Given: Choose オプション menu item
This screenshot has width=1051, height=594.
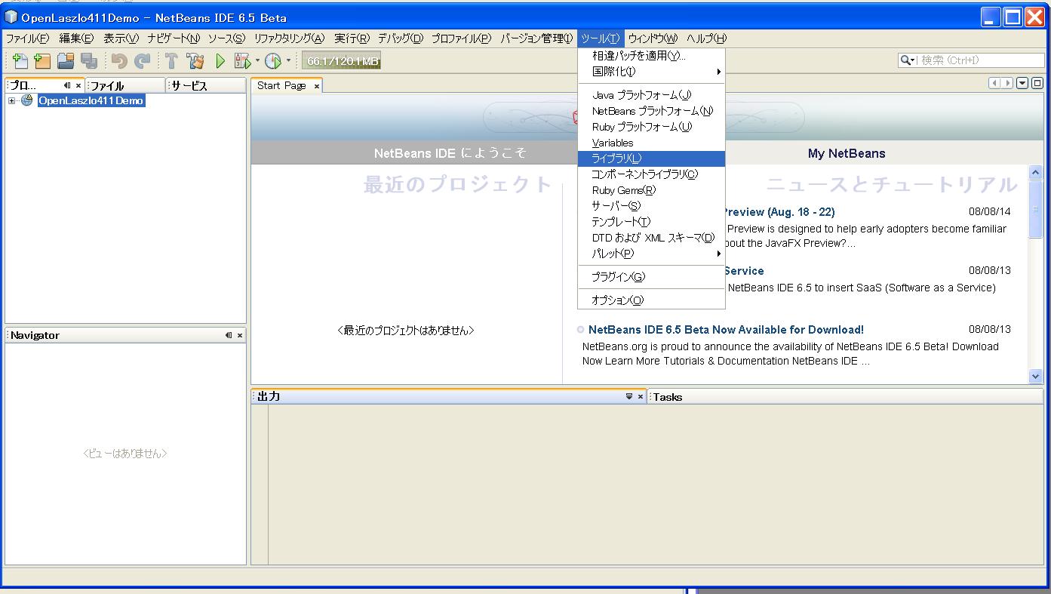Looking at the screenshot, I should pos(651,300).
